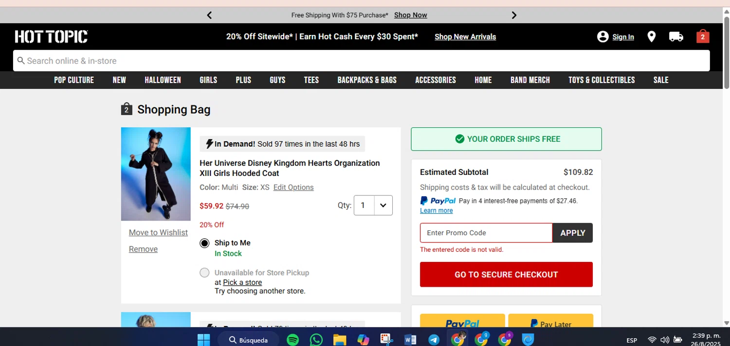
Task: Click the Pick a store link
Action: 242,282
